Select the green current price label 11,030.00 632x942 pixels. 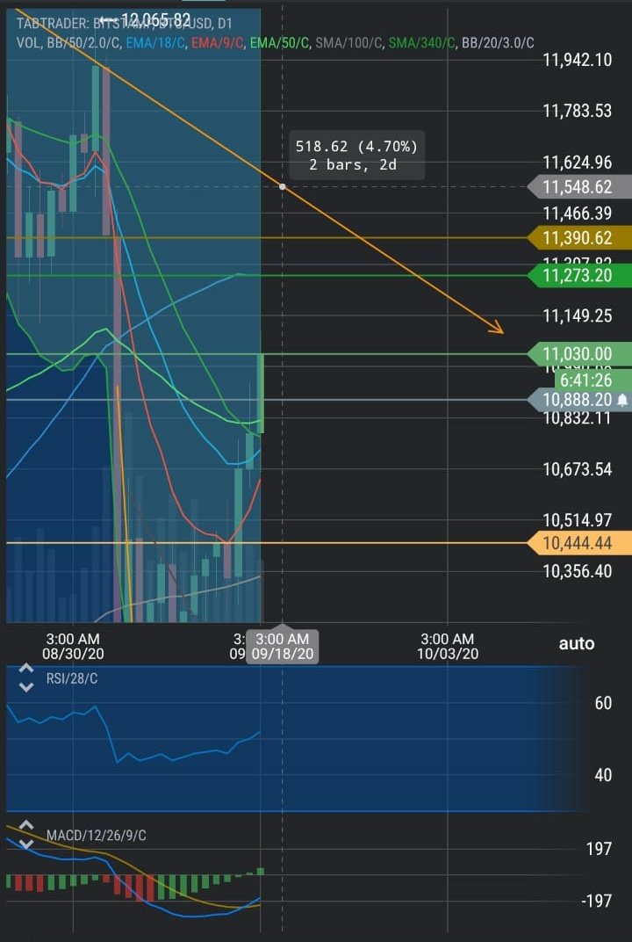(x=579, y=354)
